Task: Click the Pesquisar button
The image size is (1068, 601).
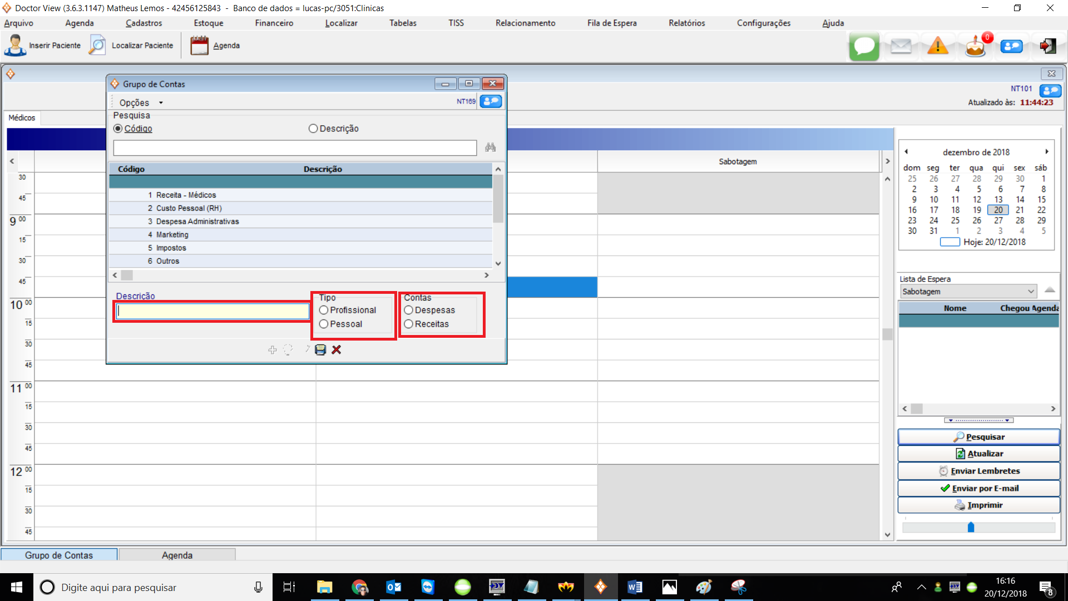Action: [978, 437]
